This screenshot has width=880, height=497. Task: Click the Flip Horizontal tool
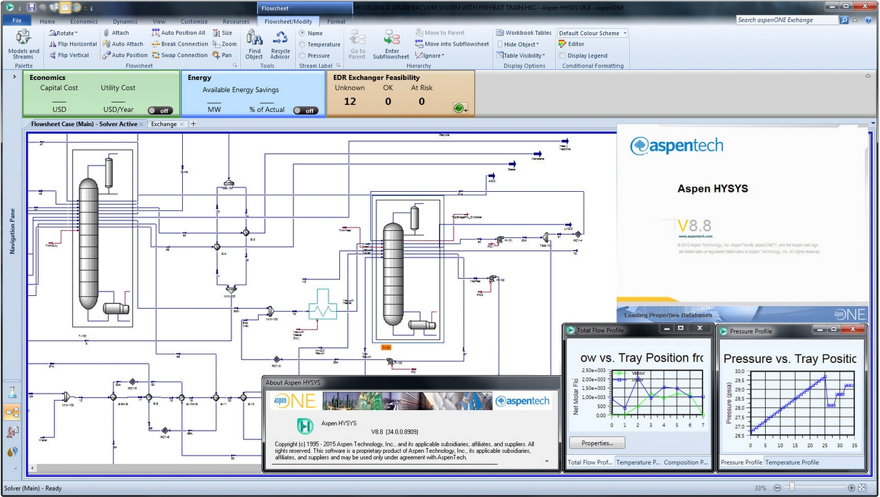tap(72, 44)
